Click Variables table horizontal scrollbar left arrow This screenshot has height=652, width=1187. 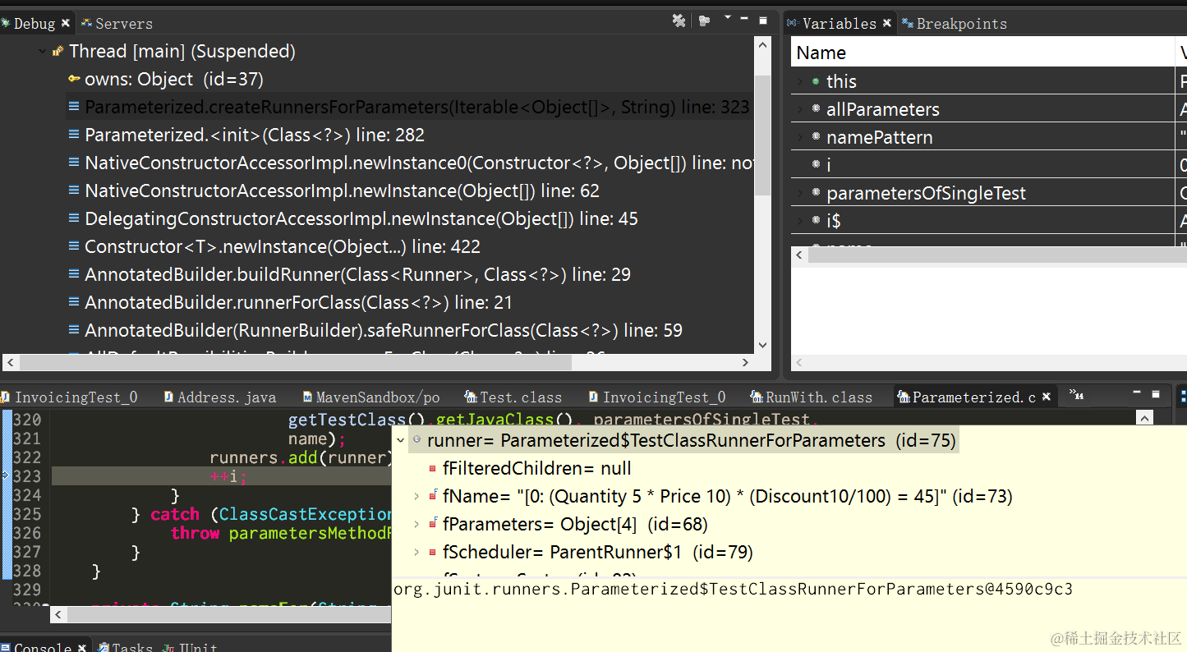click(799, 255)
